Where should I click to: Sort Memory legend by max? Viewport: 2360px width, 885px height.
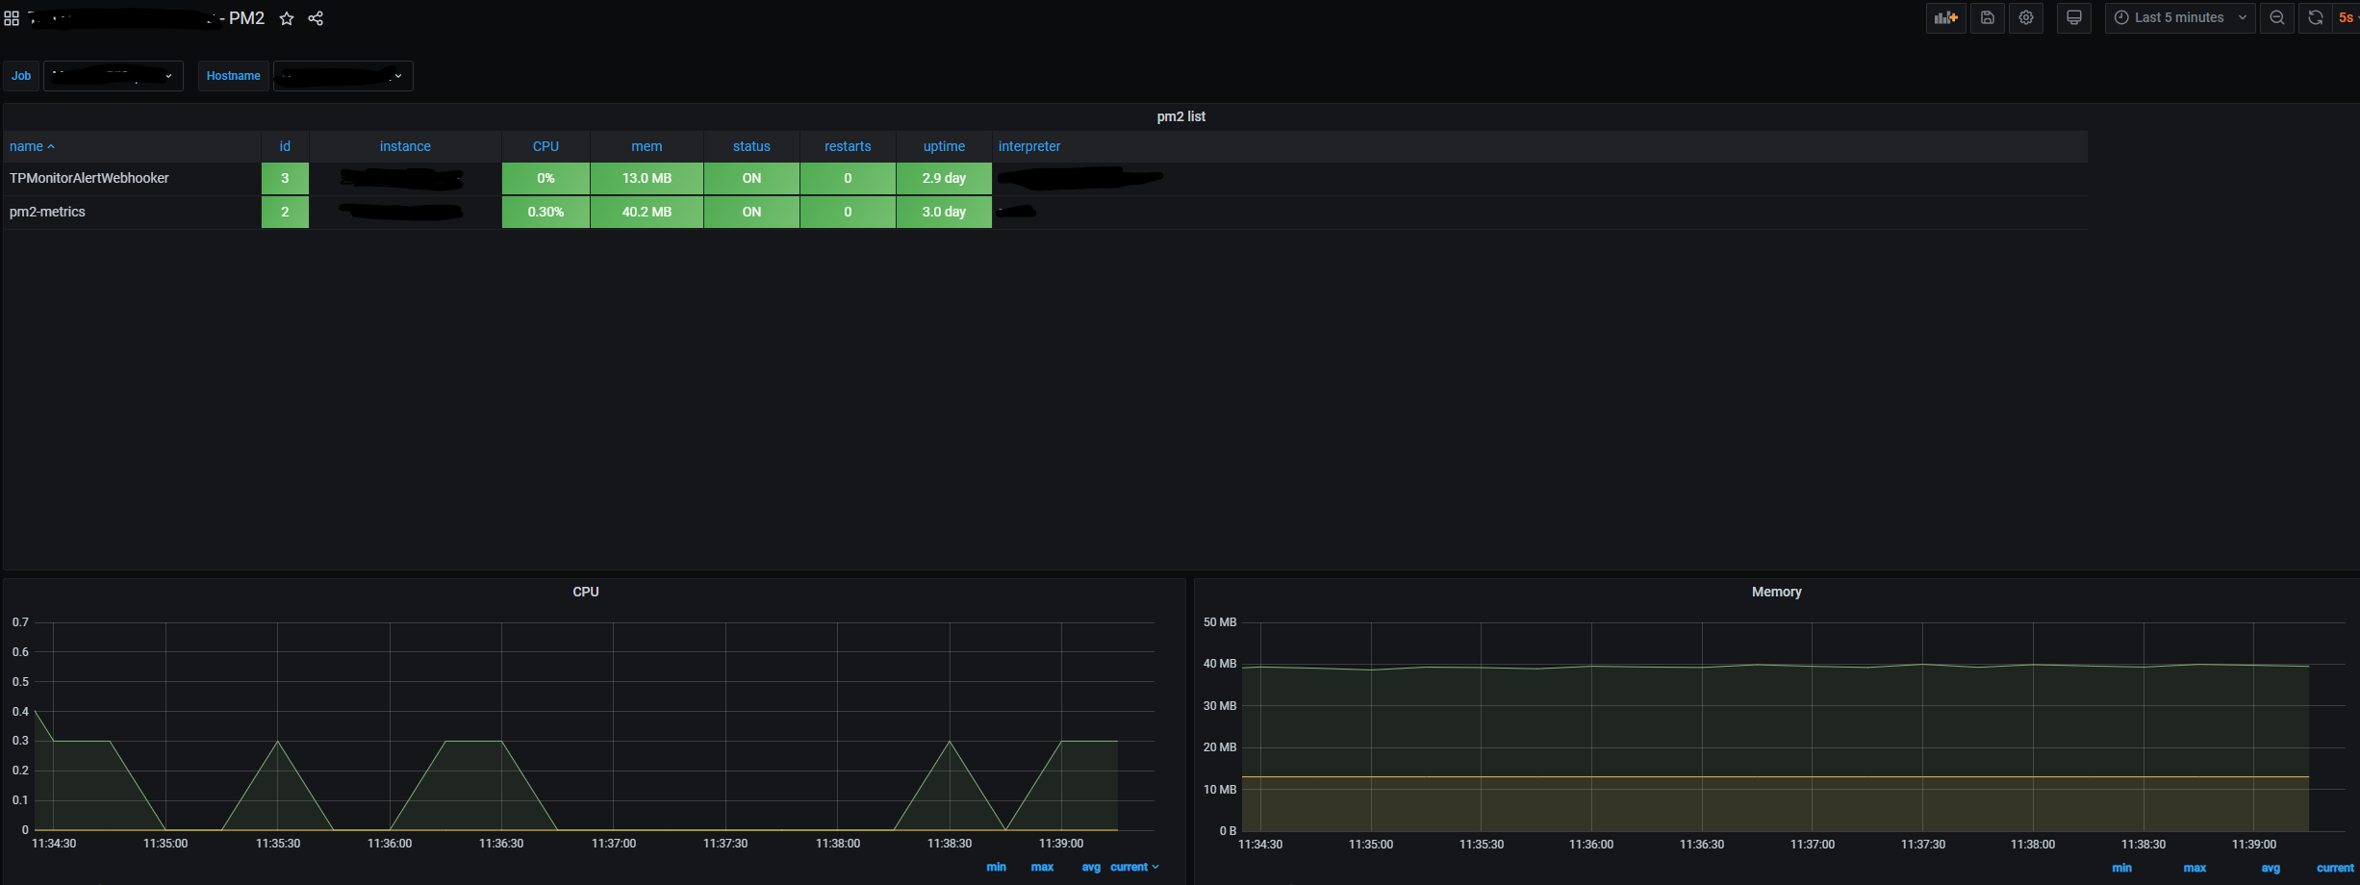(2195, 868)
